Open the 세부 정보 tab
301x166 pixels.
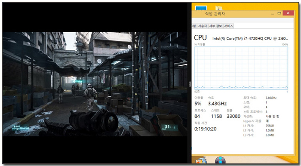click(215, 26)
